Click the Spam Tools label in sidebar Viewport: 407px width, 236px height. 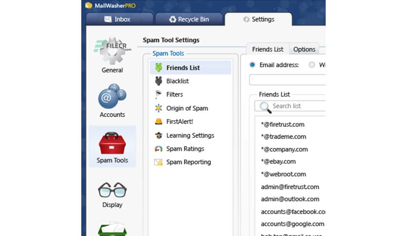(112, 160)
